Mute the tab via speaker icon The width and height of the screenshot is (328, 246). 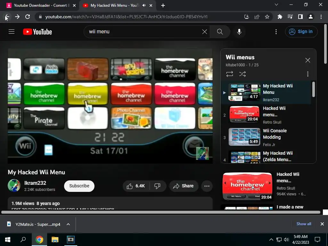click(144, 5)
